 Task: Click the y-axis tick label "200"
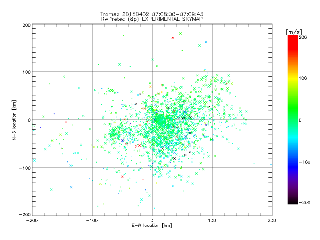[x=26, y=25]
